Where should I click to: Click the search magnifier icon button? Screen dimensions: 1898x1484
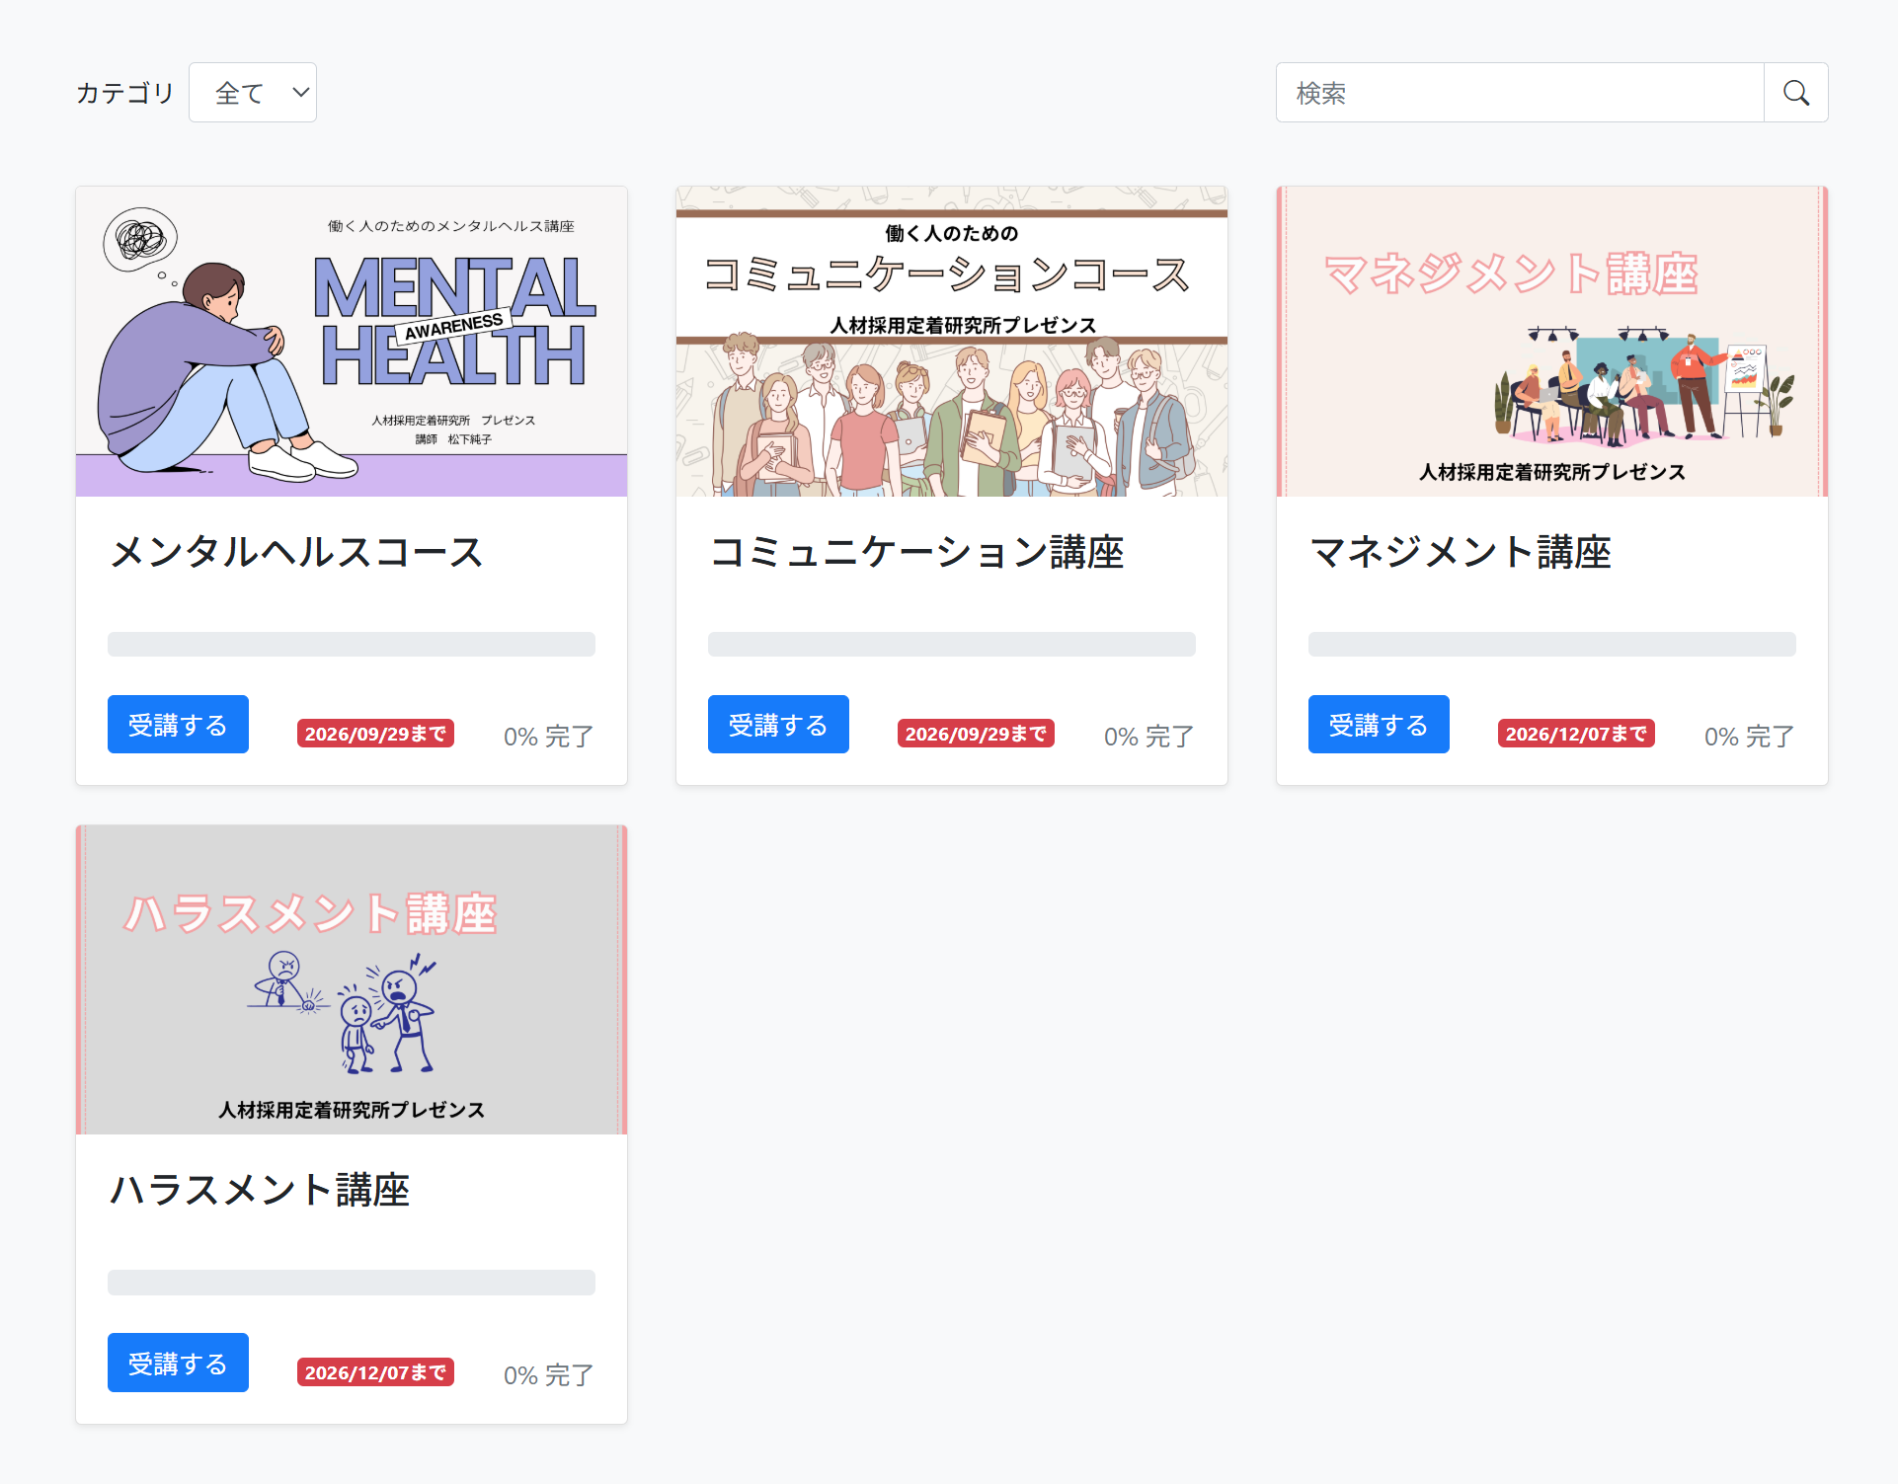click(1795, 93)
